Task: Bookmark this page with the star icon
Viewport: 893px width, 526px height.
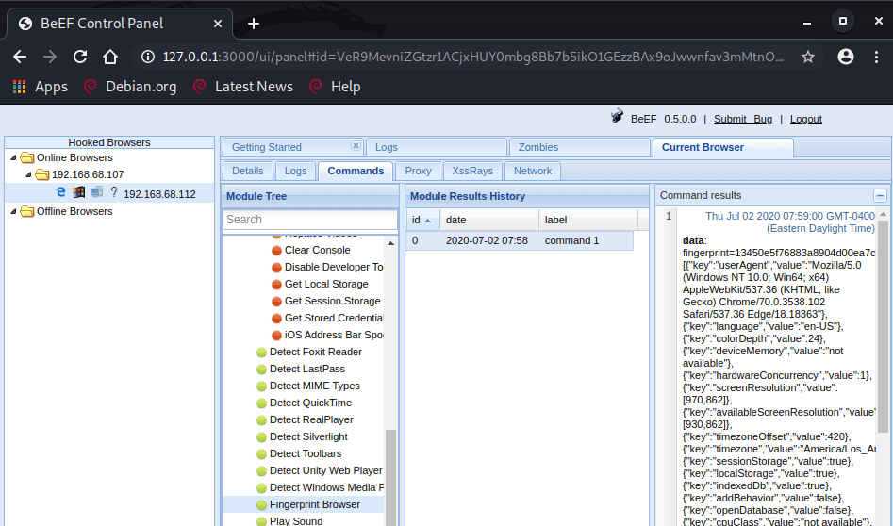Action: click(x=808, y=57)
